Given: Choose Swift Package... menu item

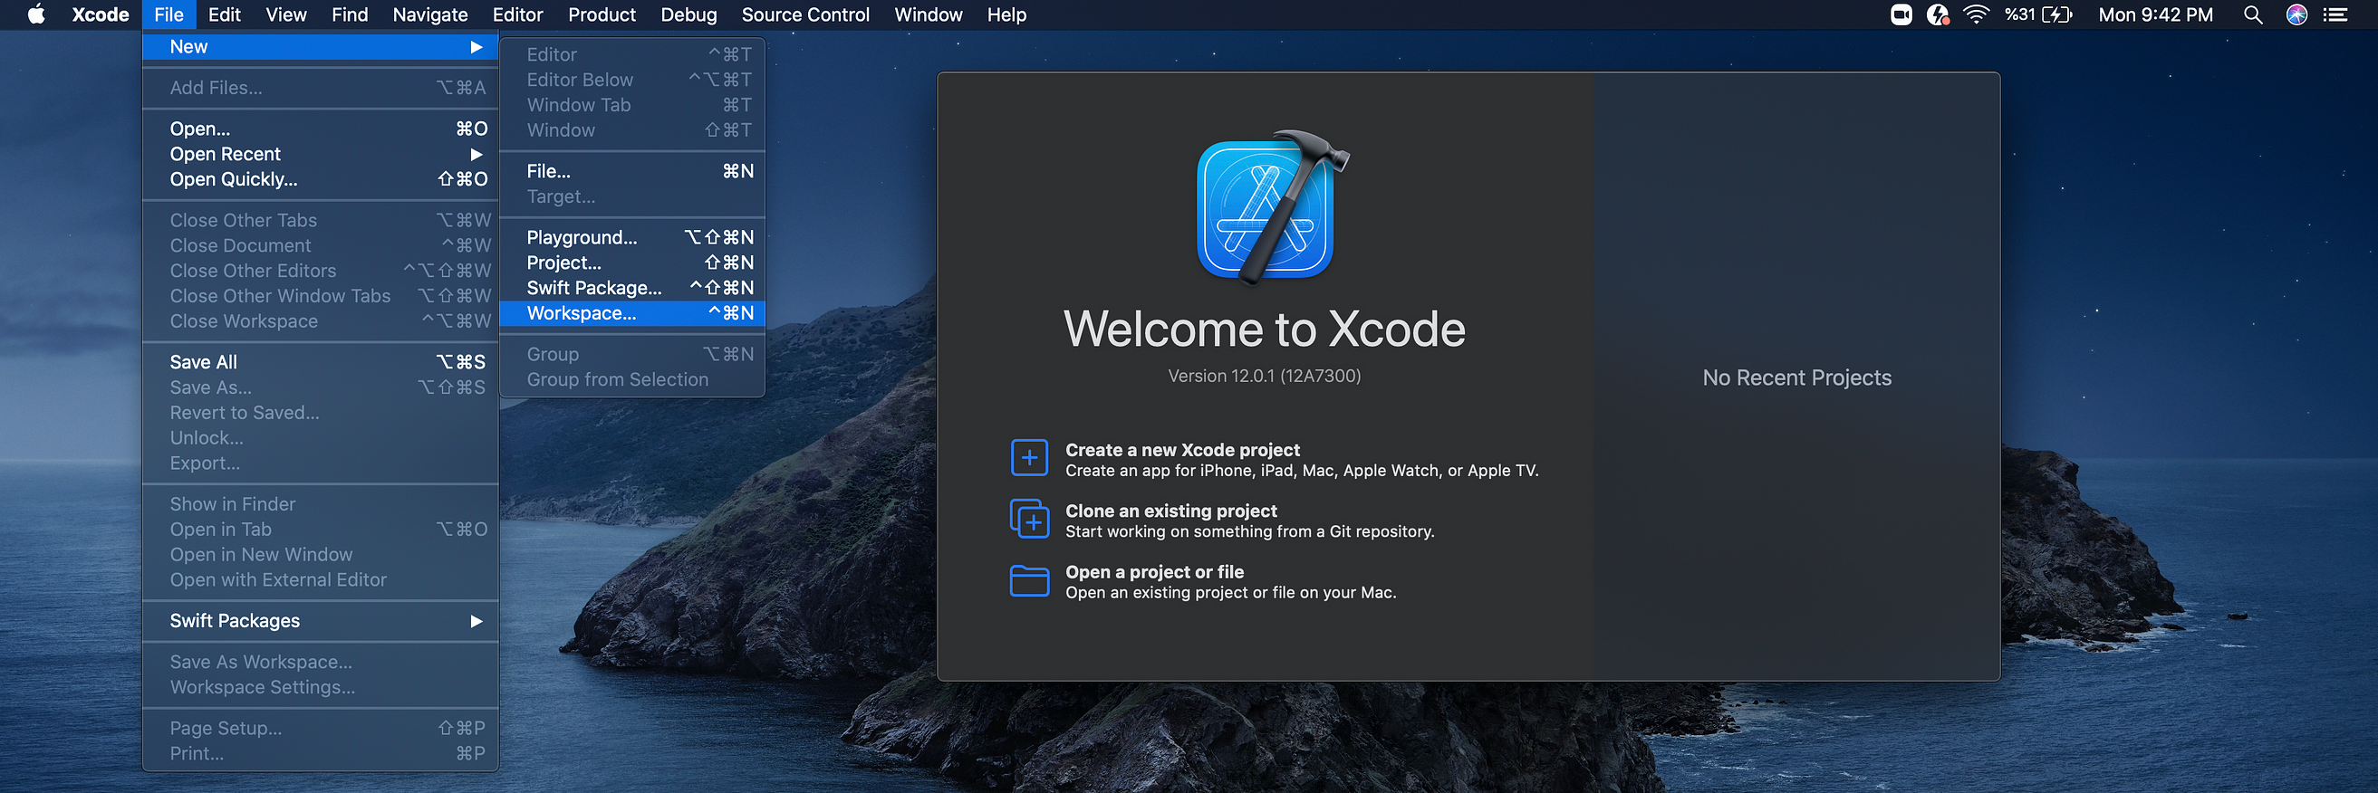Looking at the screenshot, I should point(632,289).
